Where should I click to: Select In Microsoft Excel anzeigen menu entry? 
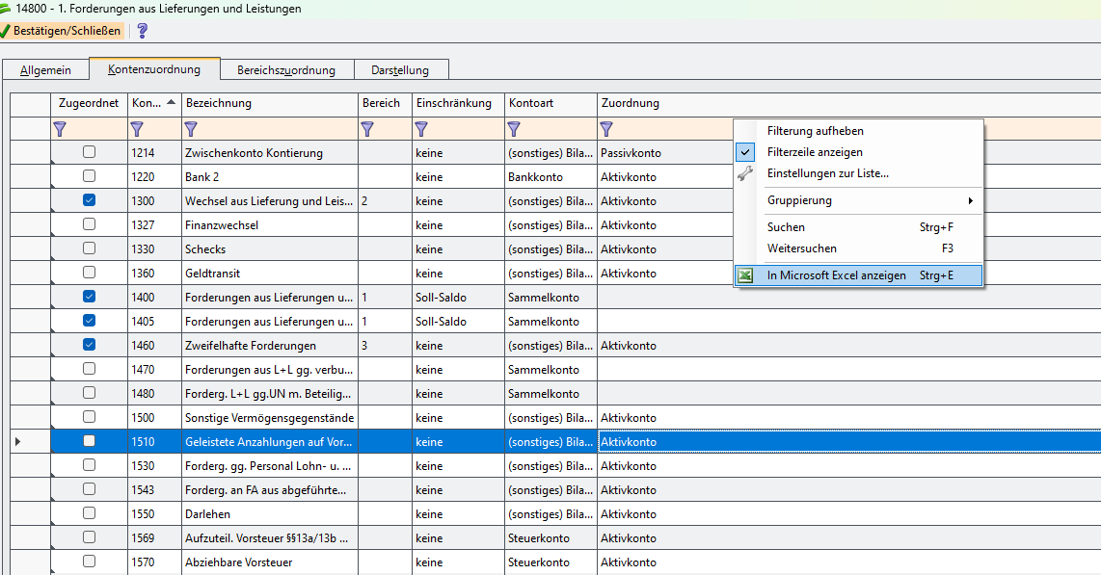(x=836, y=275)
